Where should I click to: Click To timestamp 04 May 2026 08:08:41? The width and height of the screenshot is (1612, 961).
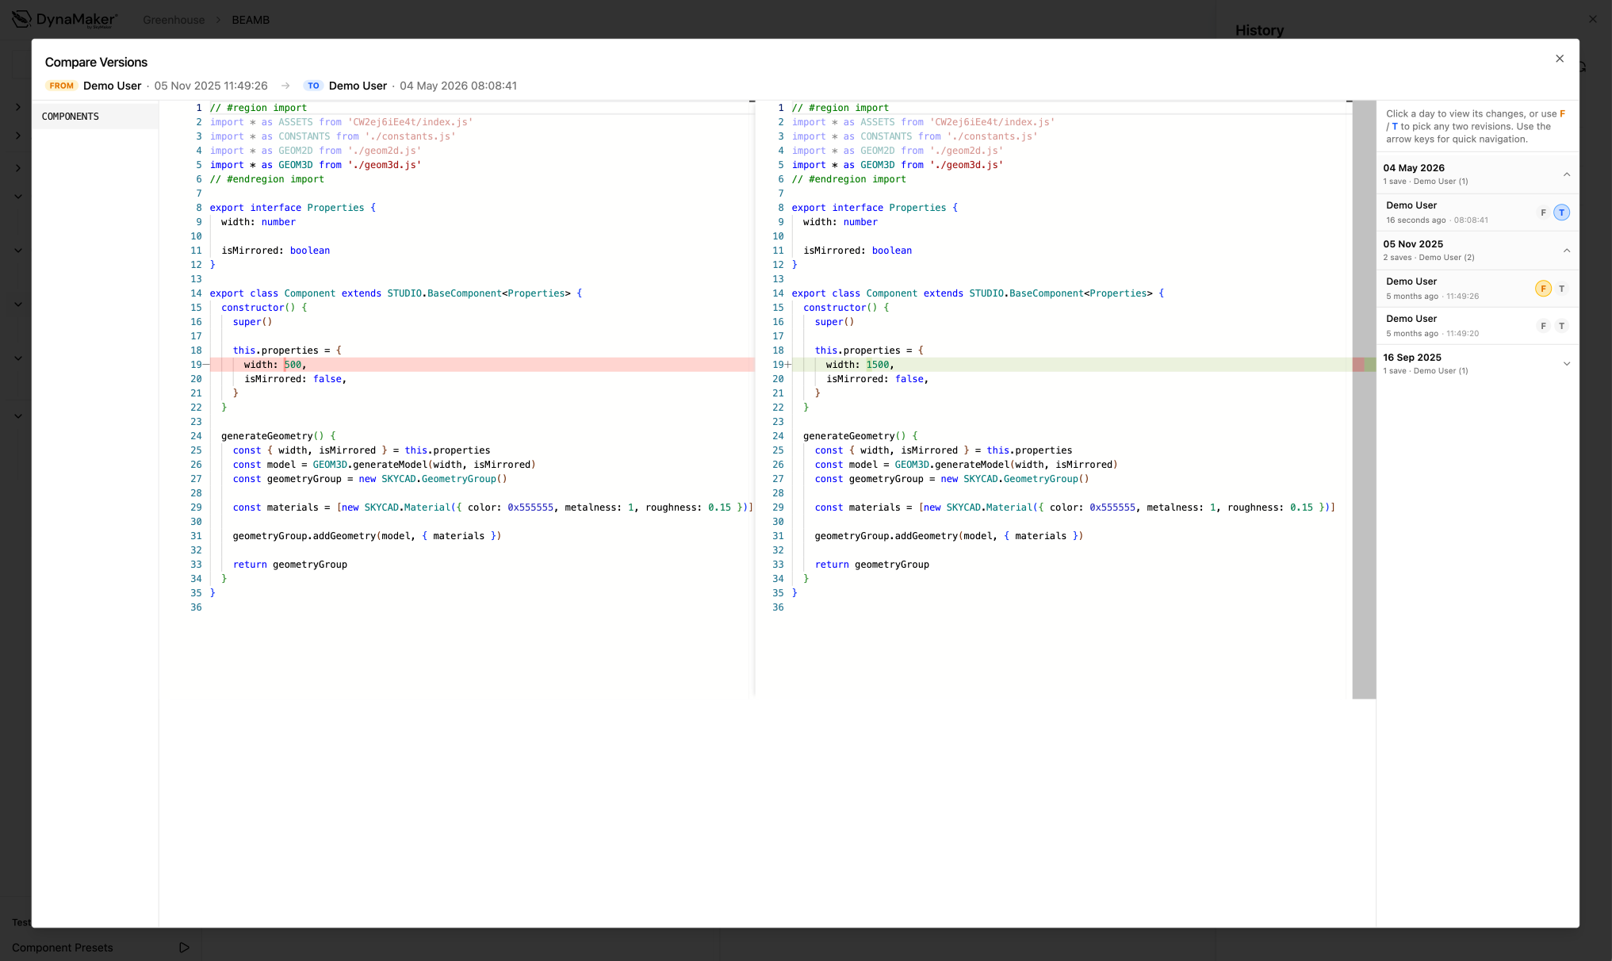tap(458, 86)
